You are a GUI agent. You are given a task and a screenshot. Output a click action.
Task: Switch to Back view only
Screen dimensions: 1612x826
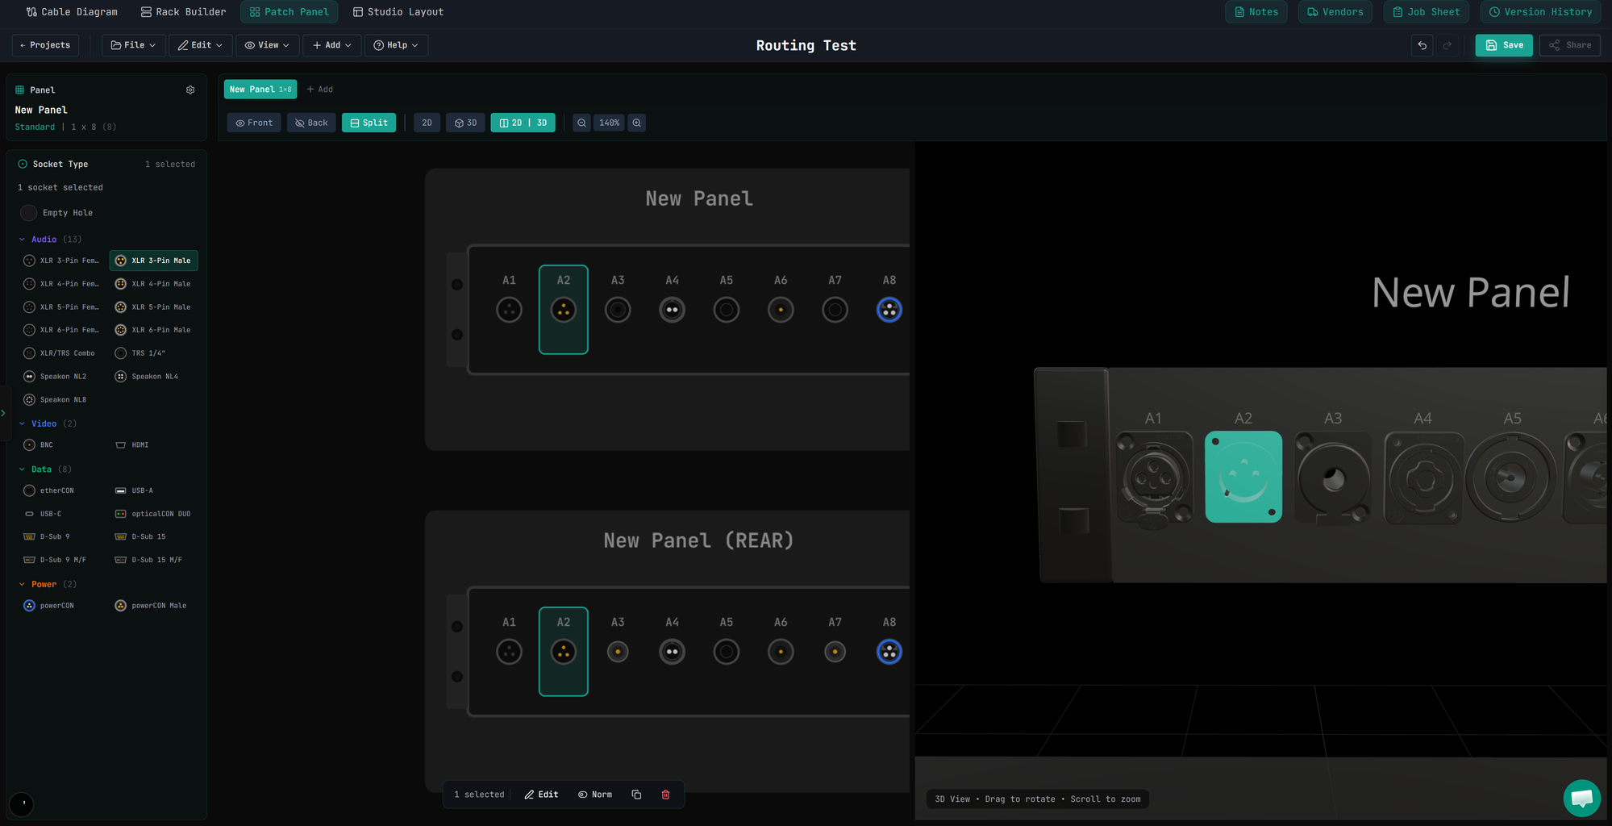point(311,123)
